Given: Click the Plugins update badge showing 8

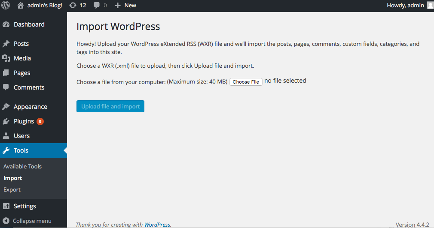Looking at the screenshot, I should click(40, 121).
